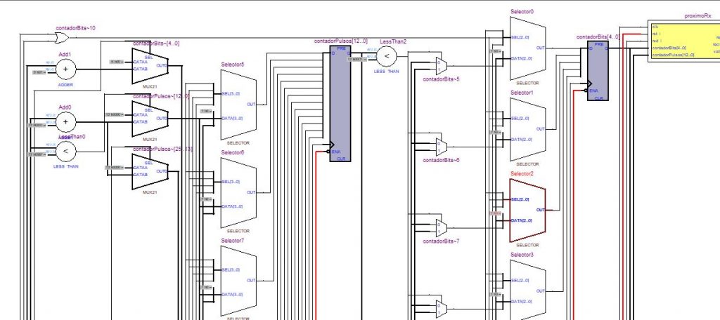
Task: Click the contadorBits~5 small mux symbol
Action: (441, 65)
